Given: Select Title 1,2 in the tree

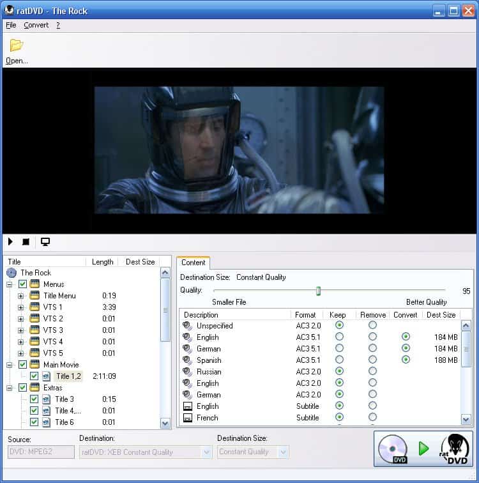Looking at the screenshot, I should [x=68, y=376].
